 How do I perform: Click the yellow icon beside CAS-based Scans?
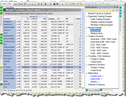coord(2,68)
